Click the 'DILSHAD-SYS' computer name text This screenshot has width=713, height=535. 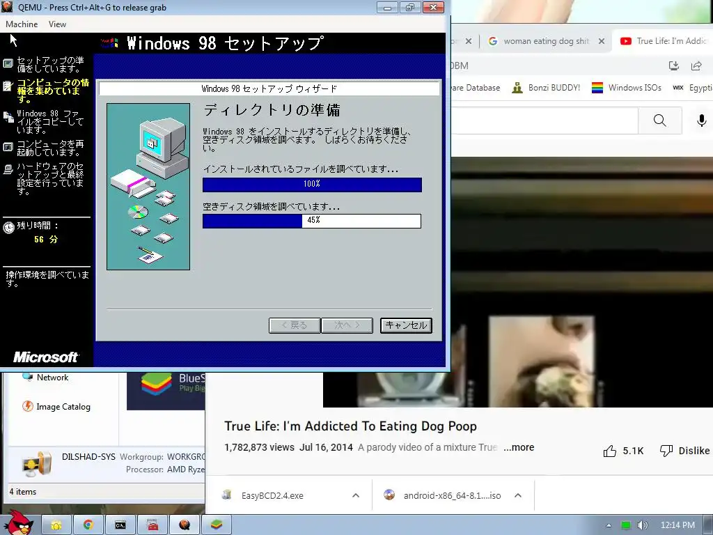point(88,456)
